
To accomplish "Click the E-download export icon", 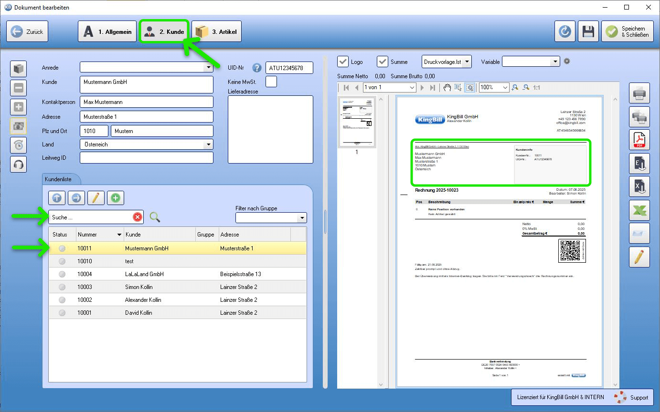I will pyautogui.click(x=639, y=163).
